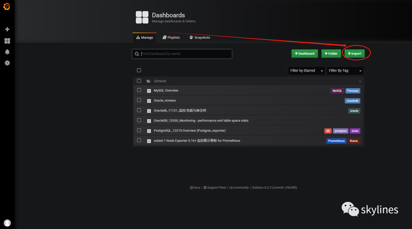The height and width of the screenshot is (229, 412).
Task: Open the Filter by Starred dropdown
Action: [306, 71]
